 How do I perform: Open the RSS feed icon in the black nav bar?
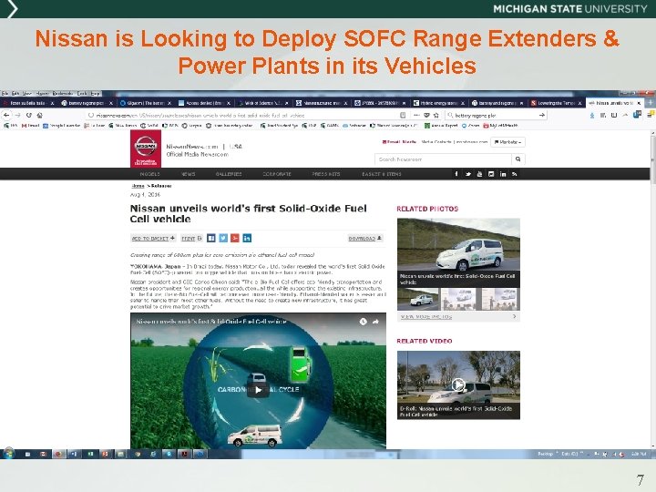coord(514,174)
